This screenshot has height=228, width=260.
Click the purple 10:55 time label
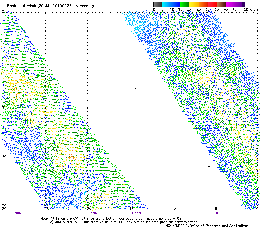tap(16, 213)
